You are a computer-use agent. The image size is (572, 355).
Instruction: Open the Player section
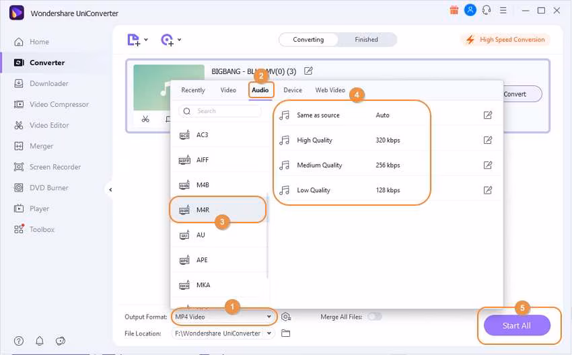click(32, 208)
